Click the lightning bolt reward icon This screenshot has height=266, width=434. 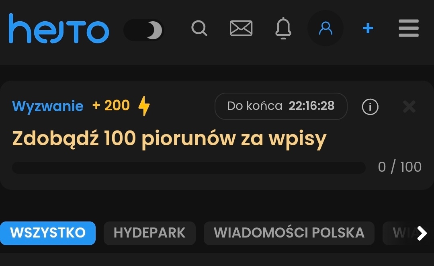[x=144, y=106]
